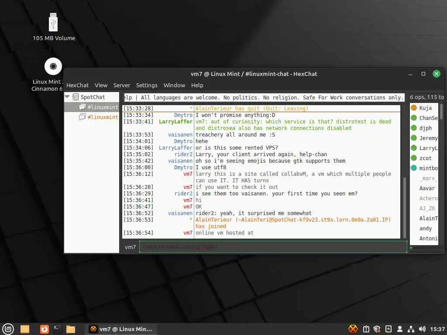
Task: Select user zcot in user list
Action: [425, 158]
